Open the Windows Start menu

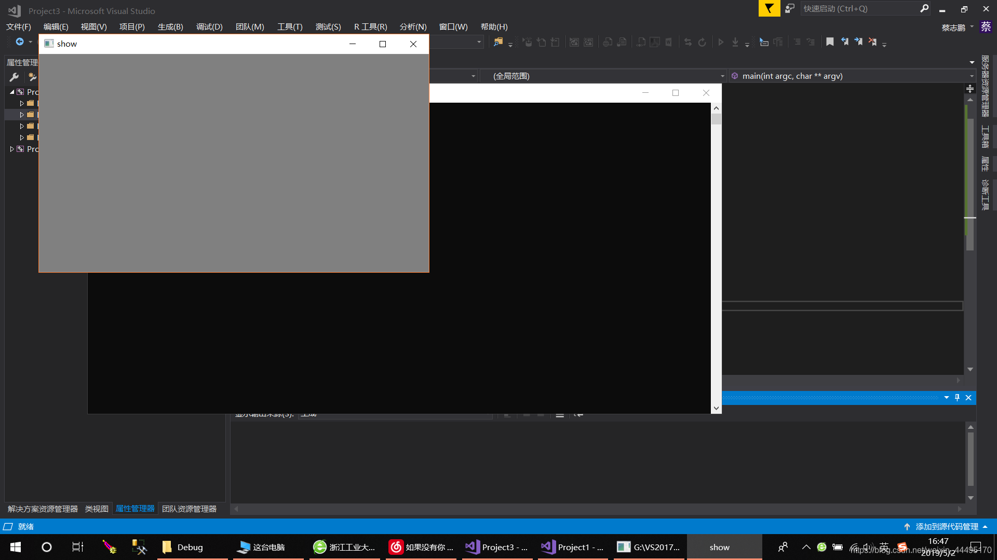pos(16,547)
